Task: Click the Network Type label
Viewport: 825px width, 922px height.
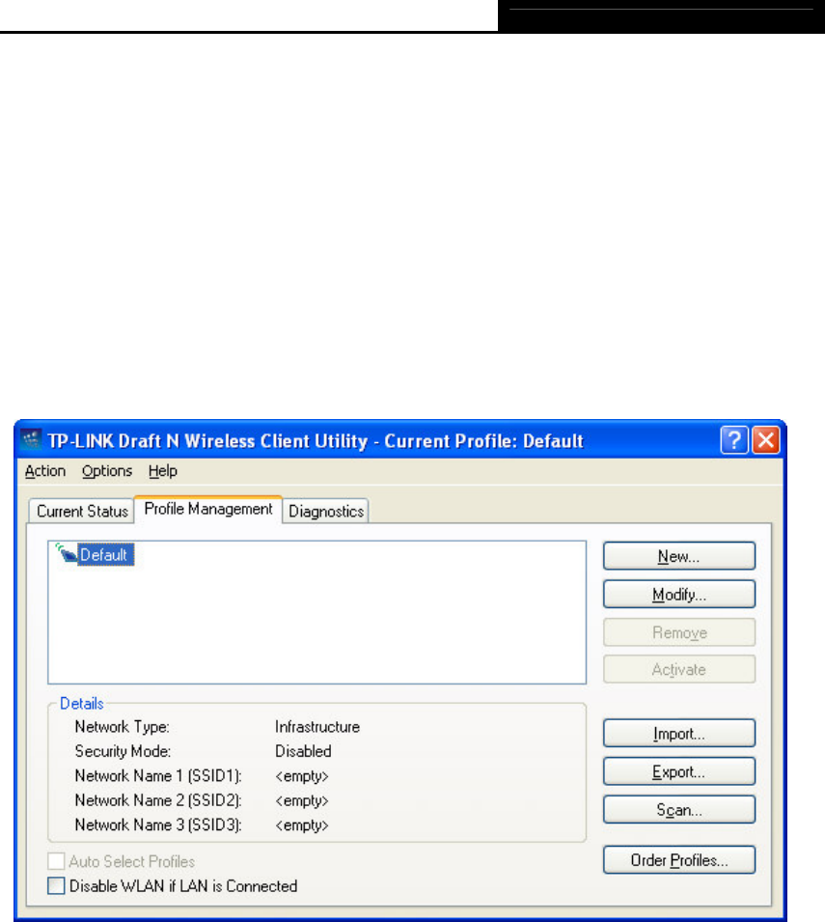Action: click(x=123, y=727)
